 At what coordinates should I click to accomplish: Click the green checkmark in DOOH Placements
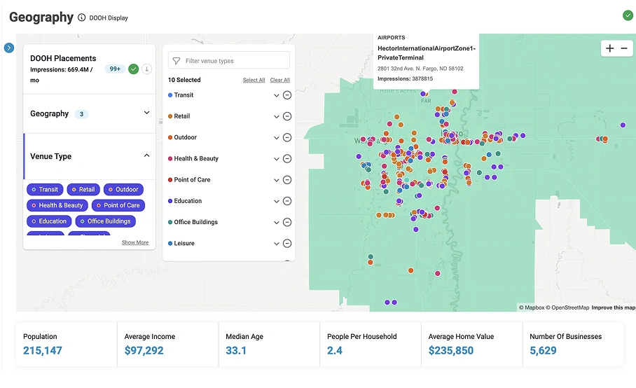133,69
